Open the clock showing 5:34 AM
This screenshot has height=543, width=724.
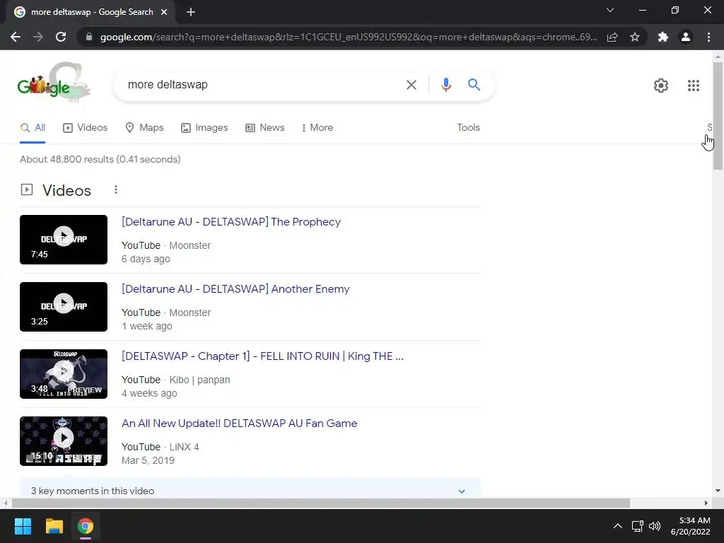[690, 526]
